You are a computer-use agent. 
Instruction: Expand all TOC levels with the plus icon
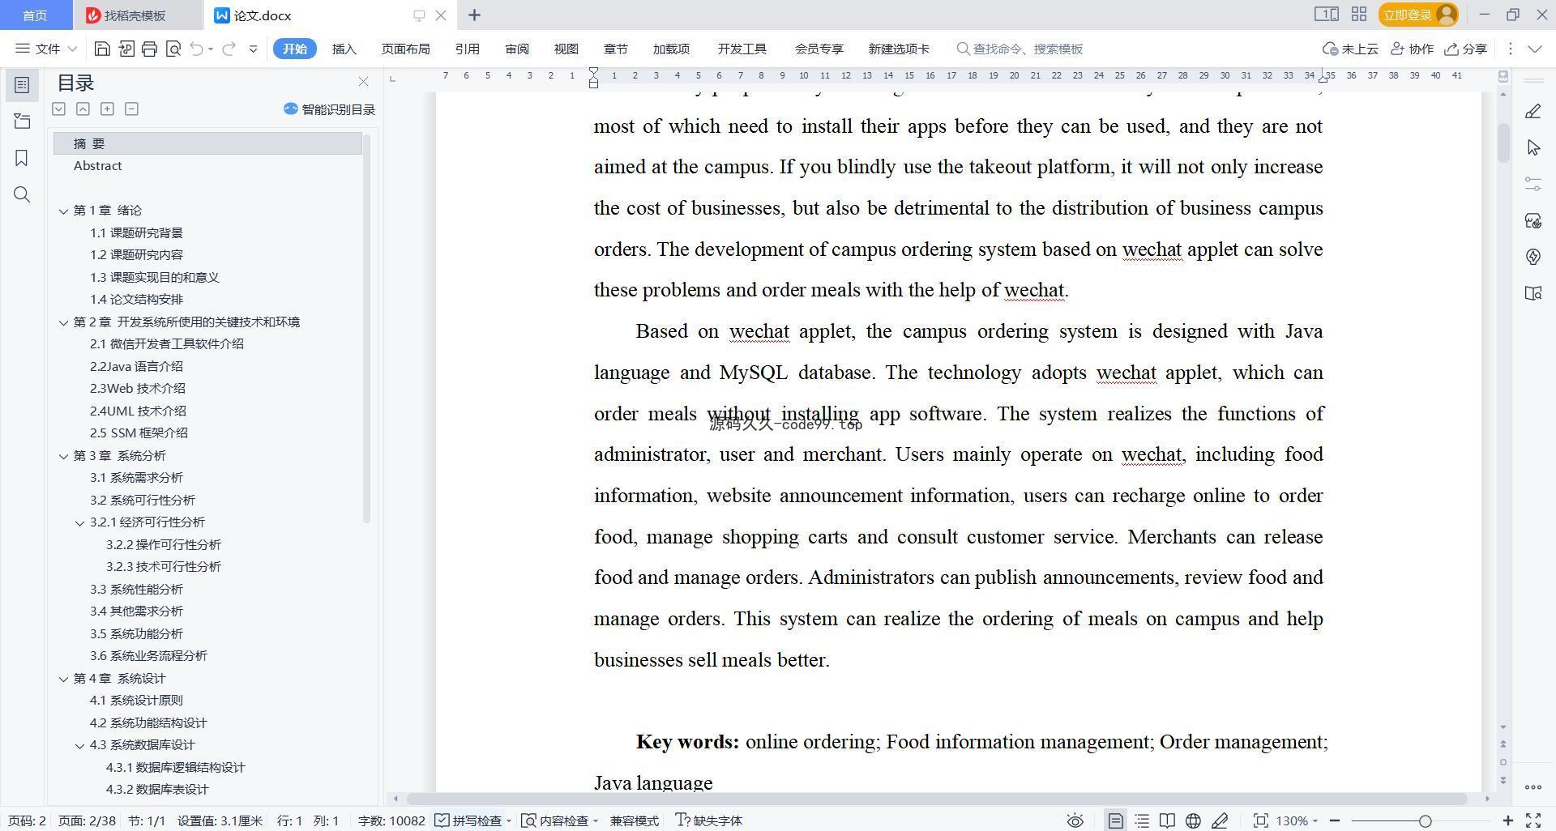tap(107, 109)
